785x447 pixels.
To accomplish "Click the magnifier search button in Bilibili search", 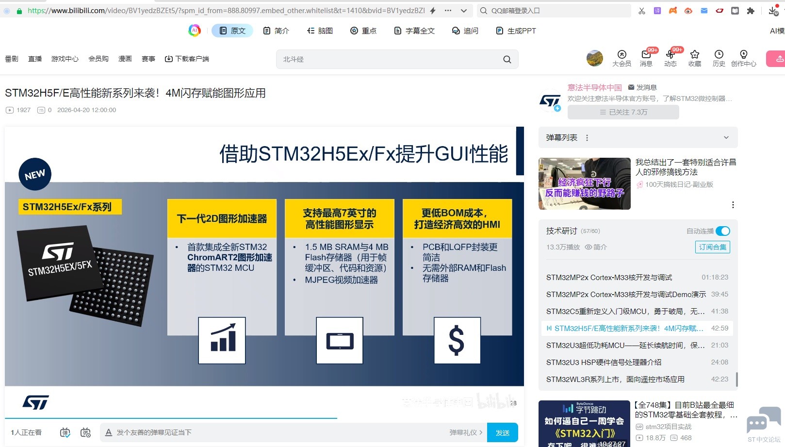I will (x=507, y=59).
